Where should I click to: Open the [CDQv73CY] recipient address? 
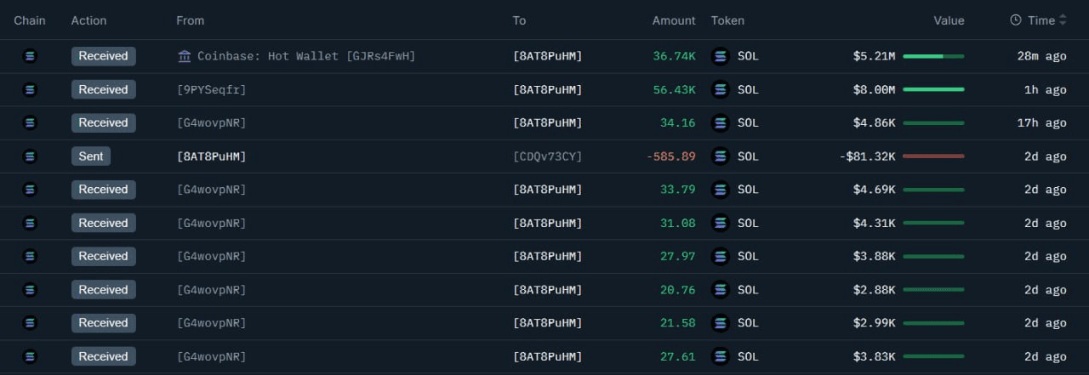pos(547,156)
